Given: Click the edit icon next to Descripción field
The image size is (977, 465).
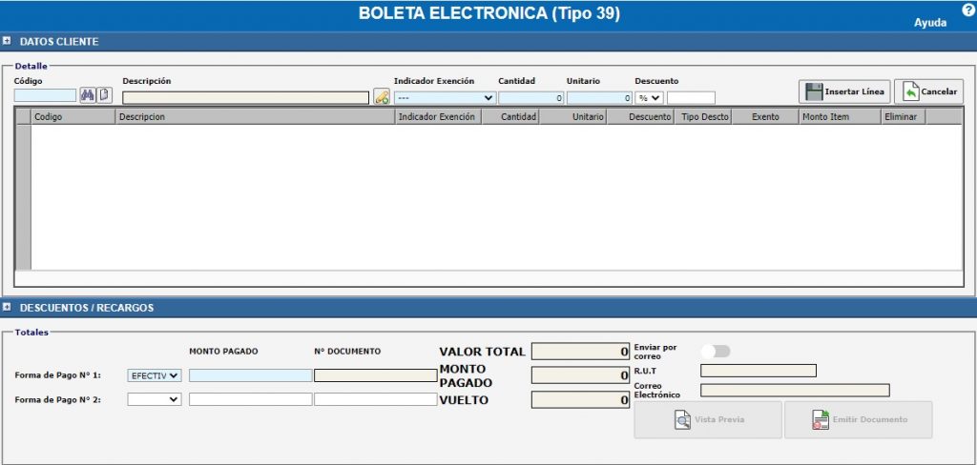Looking at the screenshot, I should [x=382, y=97].
